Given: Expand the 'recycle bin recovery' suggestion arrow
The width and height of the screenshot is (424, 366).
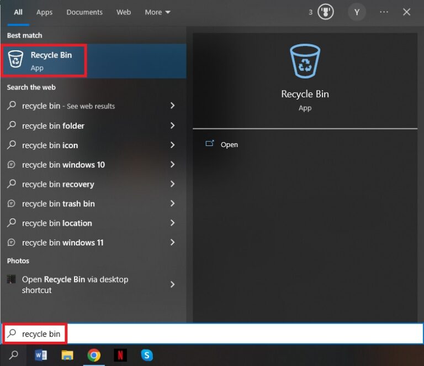Looking at the screenshot, I should click(172, 184).
